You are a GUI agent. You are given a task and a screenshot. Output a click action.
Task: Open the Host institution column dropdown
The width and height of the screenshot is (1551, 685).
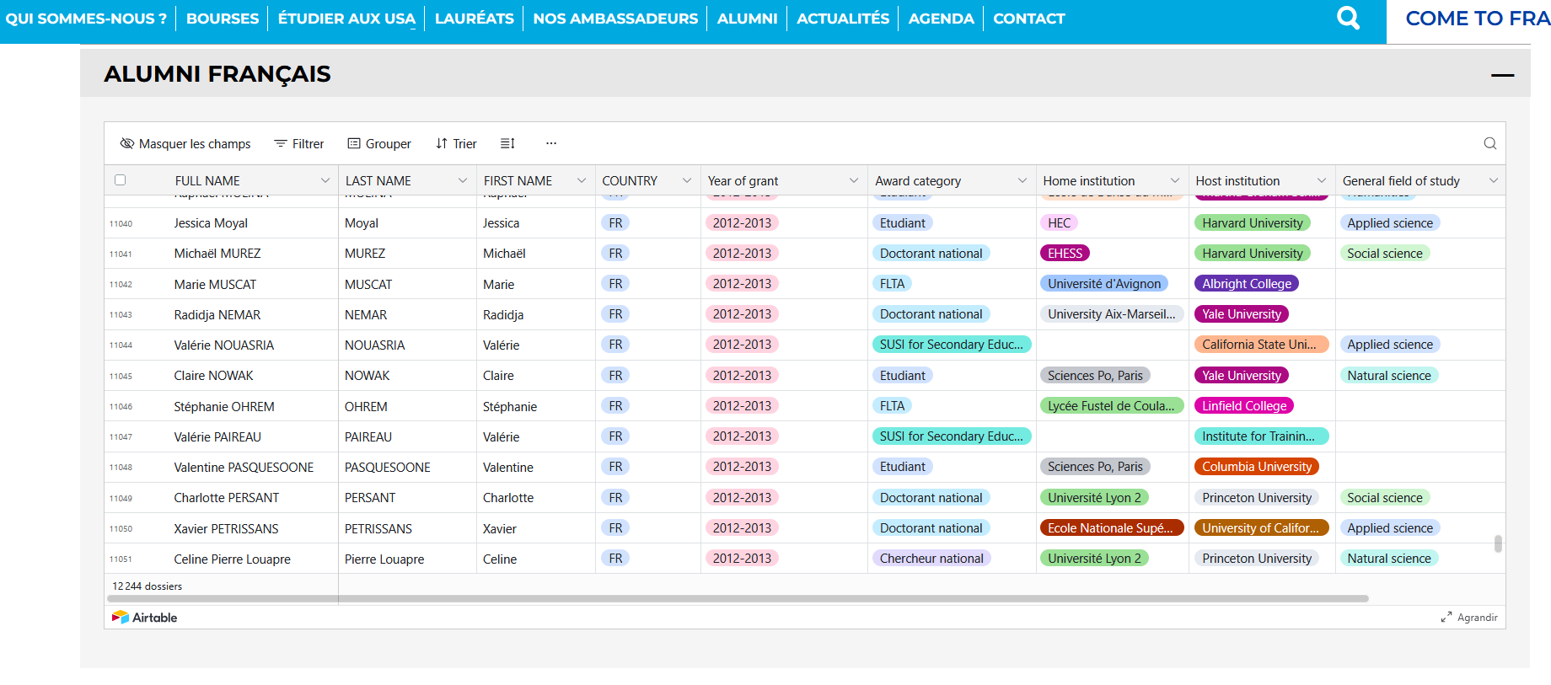(1322, 181)
